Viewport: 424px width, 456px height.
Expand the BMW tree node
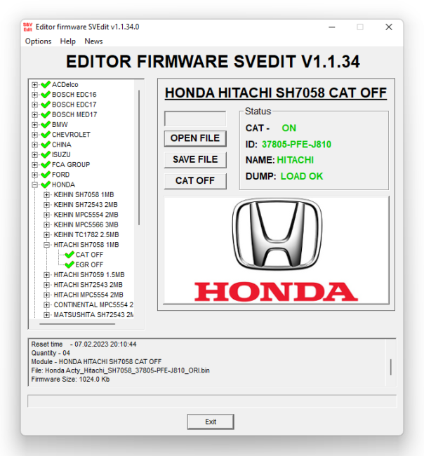(34, 124)
